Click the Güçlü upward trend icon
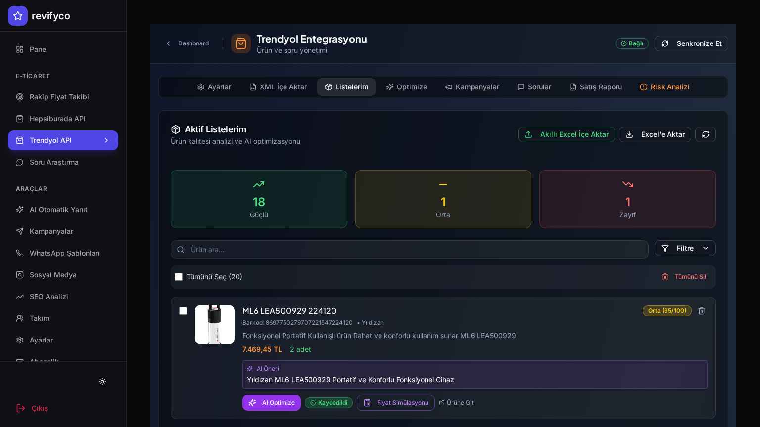Image resolution: width=760 pixels, height=427 pixels. click(259, 184)
